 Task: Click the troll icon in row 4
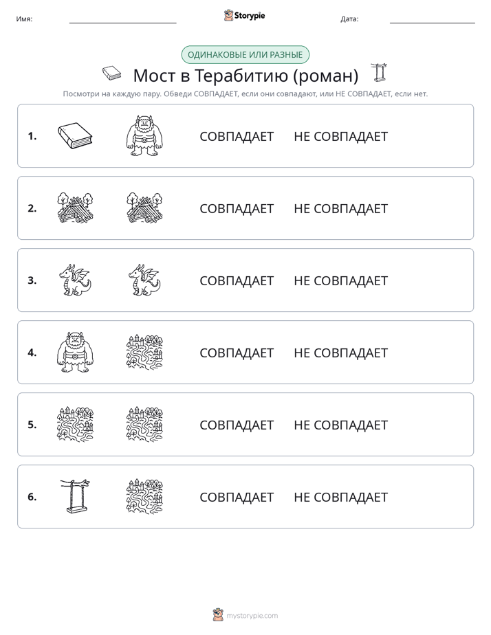point(75,352)
